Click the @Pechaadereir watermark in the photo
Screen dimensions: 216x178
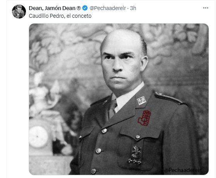tap(183, 170)
